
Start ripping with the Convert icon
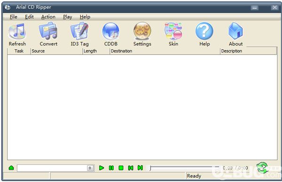[48, 31]
